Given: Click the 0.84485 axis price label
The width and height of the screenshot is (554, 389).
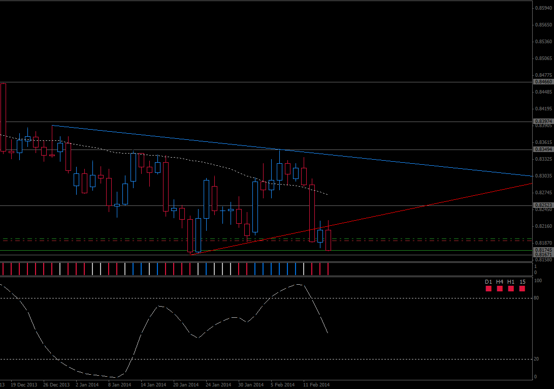Looking at the screenshot, I should [x=543, y=92].
